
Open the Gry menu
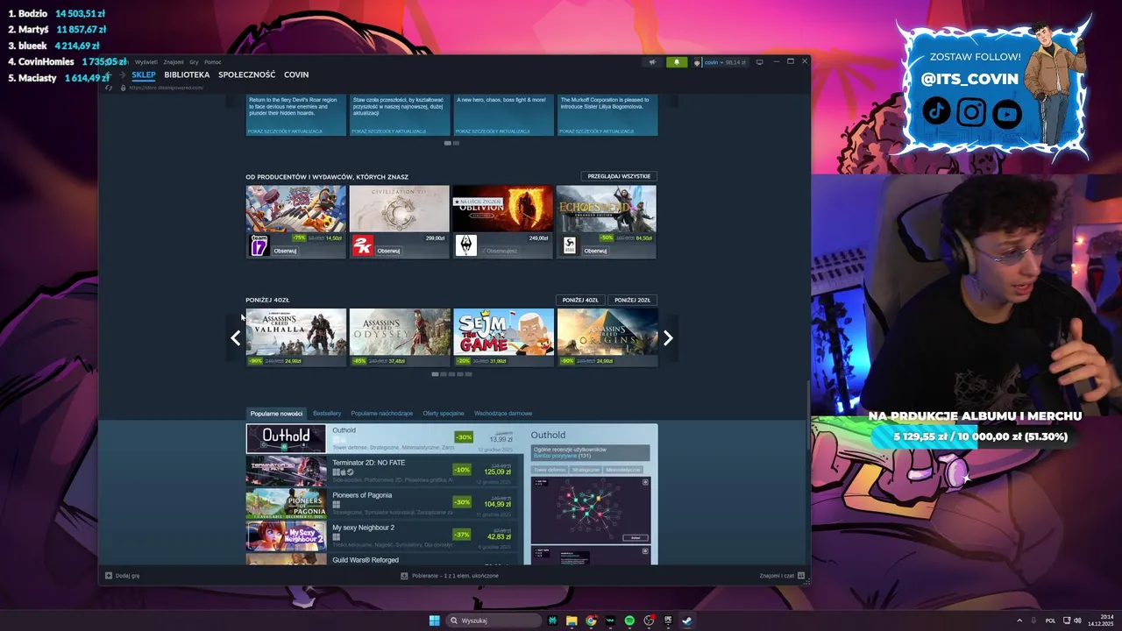tap(194, 62)
